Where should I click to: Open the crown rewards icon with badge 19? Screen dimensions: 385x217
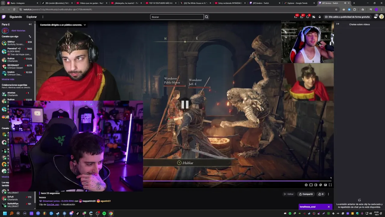[375, 17]
